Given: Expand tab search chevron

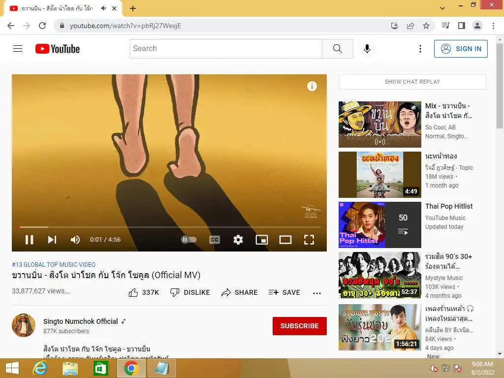Looking at the screenshot, I should point(442,8).
